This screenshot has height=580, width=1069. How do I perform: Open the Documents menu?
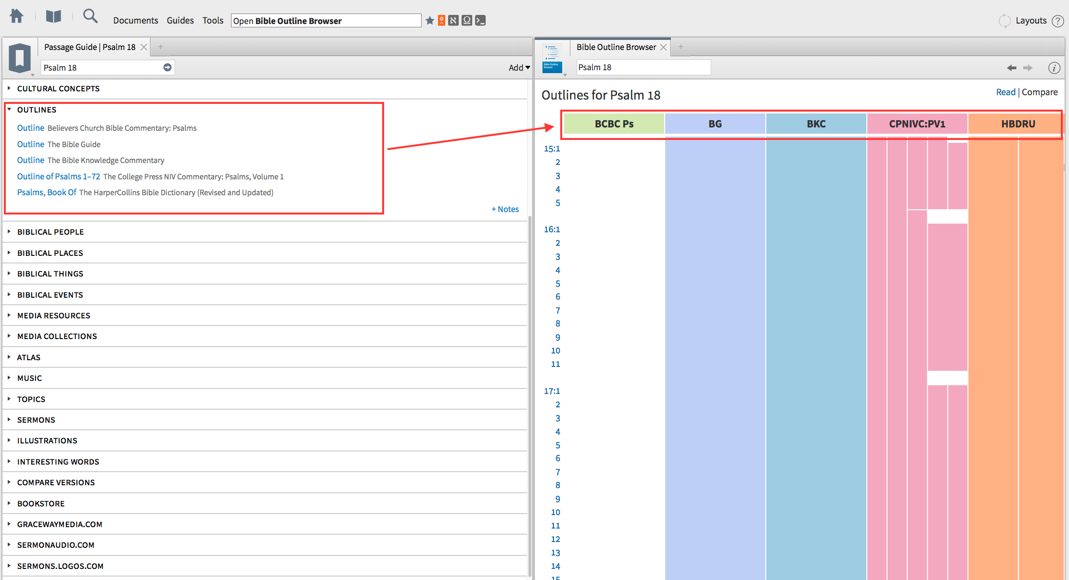135,20
